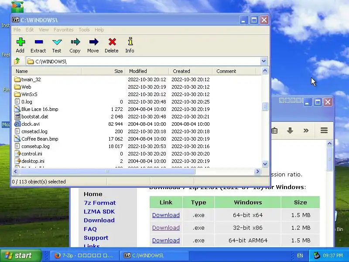The image size is (349, 262).
Task: Click the Comment column header
Action: 234,71
